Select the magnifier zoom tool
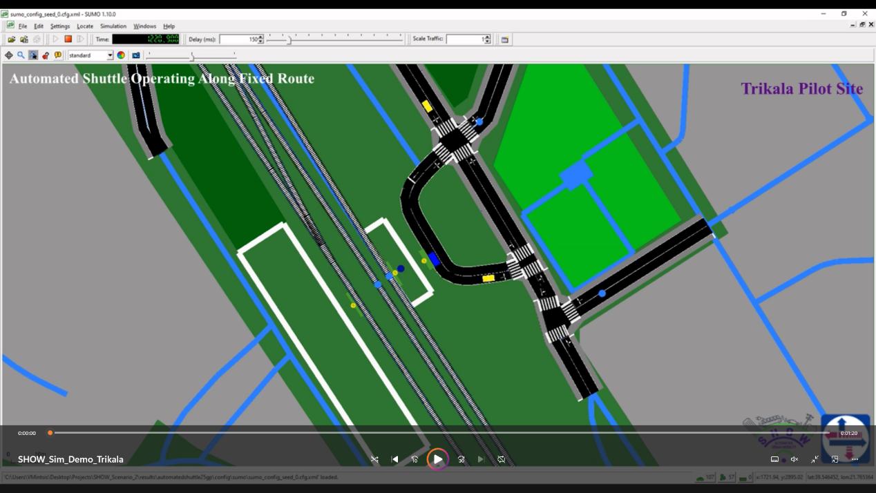Image resolution: width=876 pixels, height=493 pixels. (x=21, y=55)
